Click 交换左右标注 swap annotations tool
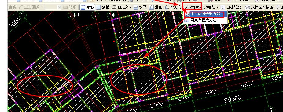Image resolution: width=283 pixels, height=112 pixels. [259, 7]
